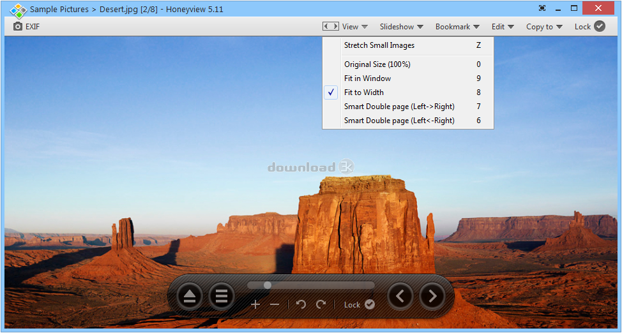622x333 pixels.
Task: Click the fit-width arrows icon beside View
Action: click(330, 27)
